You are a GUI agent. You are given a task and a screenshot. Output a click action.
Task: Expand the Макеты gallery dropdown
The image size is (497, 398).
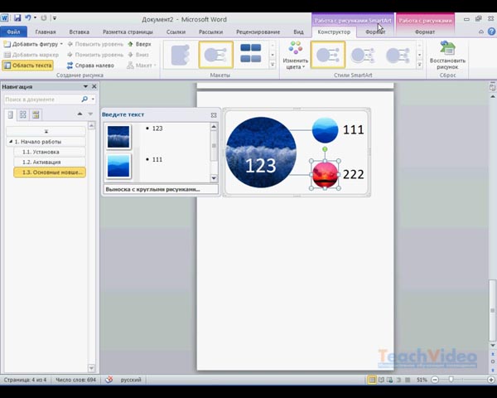(273, 65)
